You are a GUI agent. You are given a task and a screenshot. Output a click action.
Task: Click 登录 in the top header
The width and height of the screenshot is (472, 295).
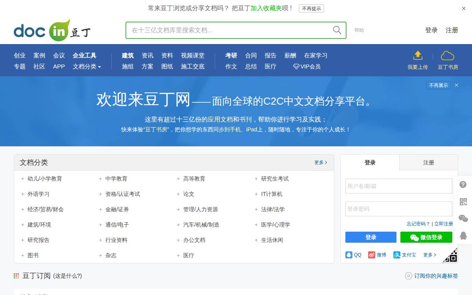[x=431, y=30]
